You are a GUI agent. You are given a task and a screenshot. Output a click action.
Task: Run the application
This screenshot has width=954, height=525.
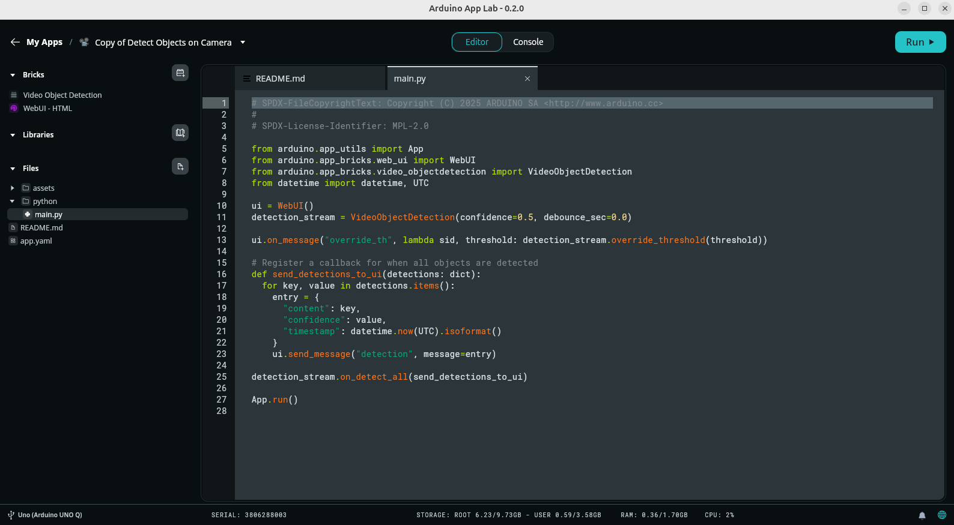click(x=920, y=42)
